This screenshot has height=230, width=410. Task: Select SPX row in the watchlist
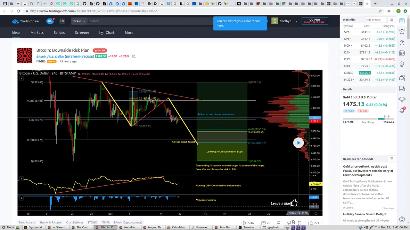[x=368, y=32]
